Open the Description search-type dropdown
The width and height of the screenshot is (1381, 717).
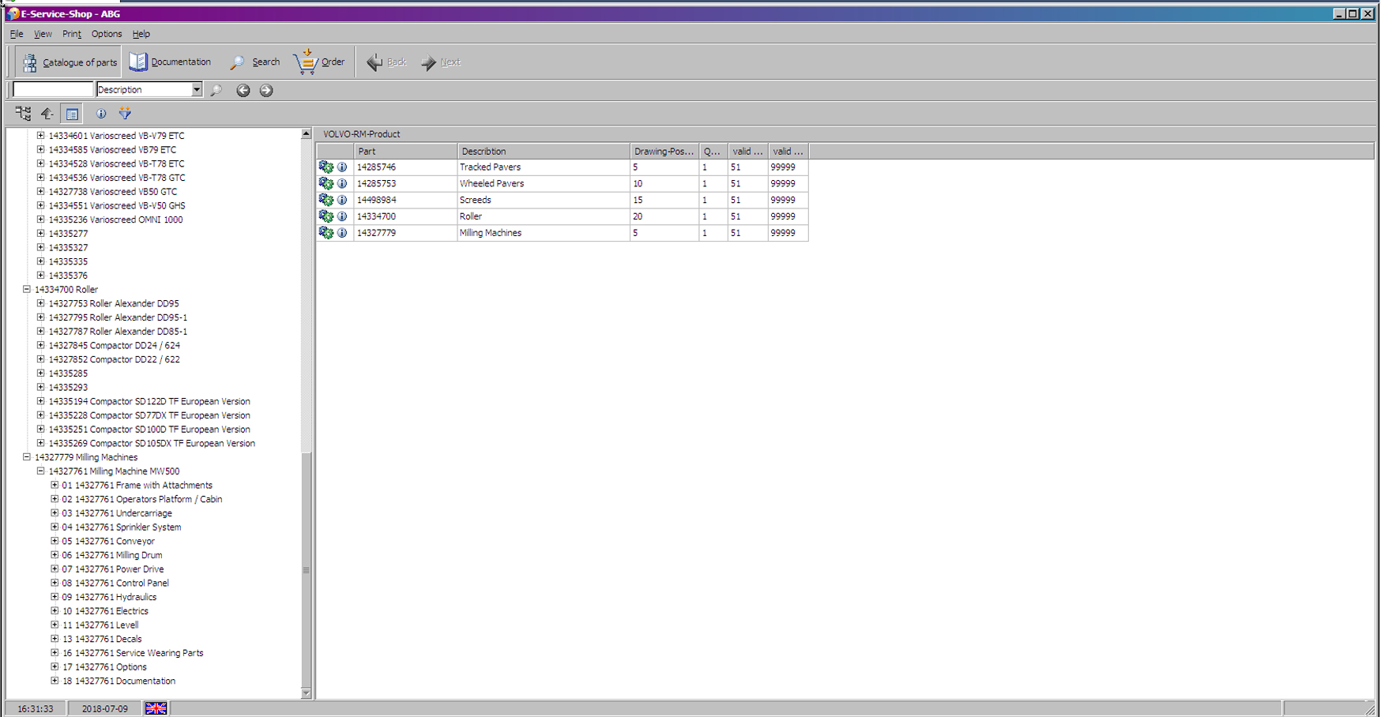tap(196, 90)
